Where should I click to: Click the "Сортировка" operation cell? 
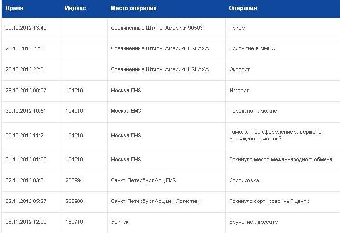(244, 180)
